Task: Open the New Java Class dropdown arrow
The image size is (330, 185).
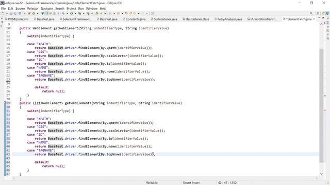Action: tap(38, 13)
